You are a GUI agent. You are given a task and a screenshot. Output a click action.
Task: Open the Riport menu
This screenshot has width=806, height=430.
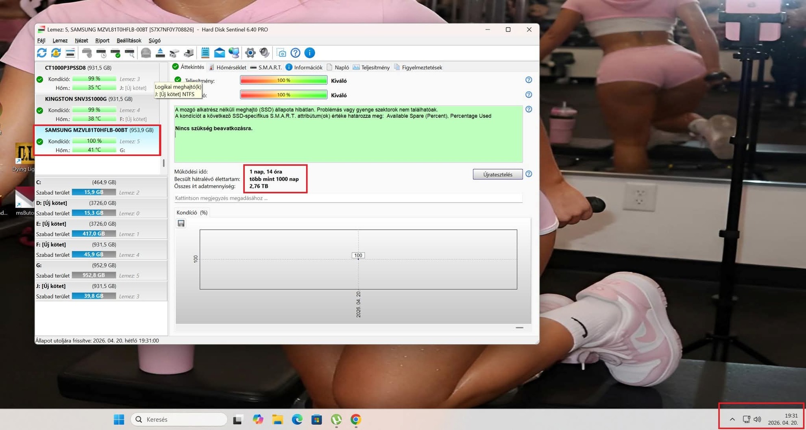pyautogui.click(x=102, y=41)
